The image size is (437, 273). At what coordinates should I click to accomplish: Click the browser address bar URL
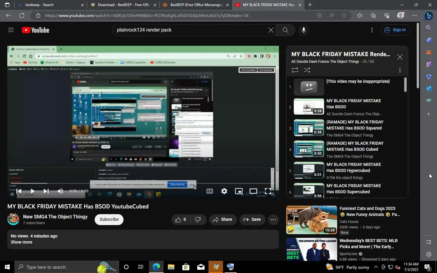pyautogui.click(x=147, y=15)
